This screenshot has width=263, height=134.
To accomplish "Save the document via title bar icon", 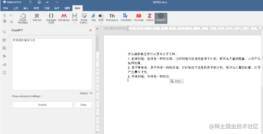I will click(31, 2).
